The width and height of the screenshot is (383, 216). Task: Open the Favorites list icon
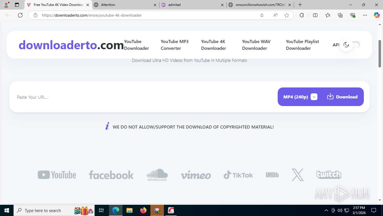click(328, 15)
